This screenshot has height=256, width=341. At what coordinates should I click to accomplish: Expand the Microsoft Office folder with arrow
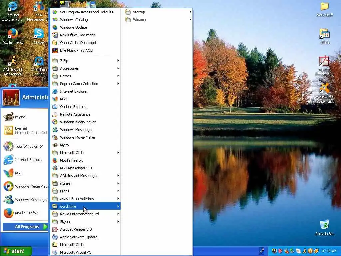(x=85, y=153)
